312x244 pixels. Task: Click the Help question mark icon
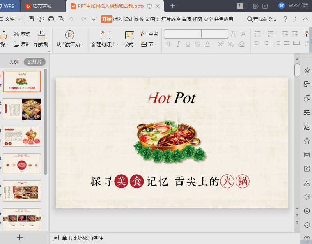[285, 19]
